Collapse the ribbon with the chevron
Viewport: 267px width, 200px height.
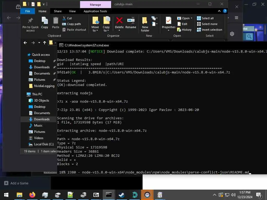pyautogui.click(x=219, y=11)
